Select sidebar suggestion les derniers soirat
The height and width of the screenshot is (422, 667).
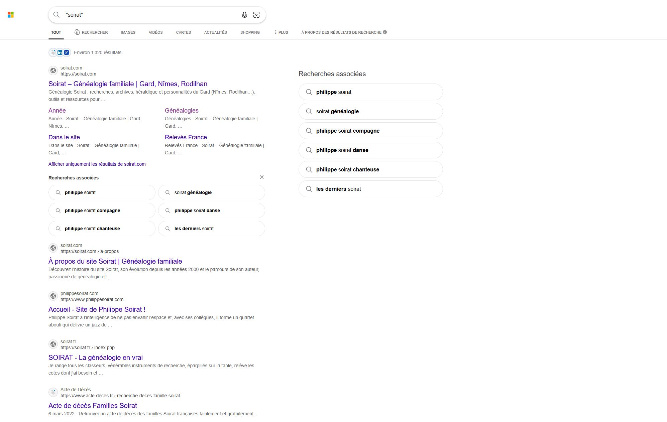tap(371, 189)
